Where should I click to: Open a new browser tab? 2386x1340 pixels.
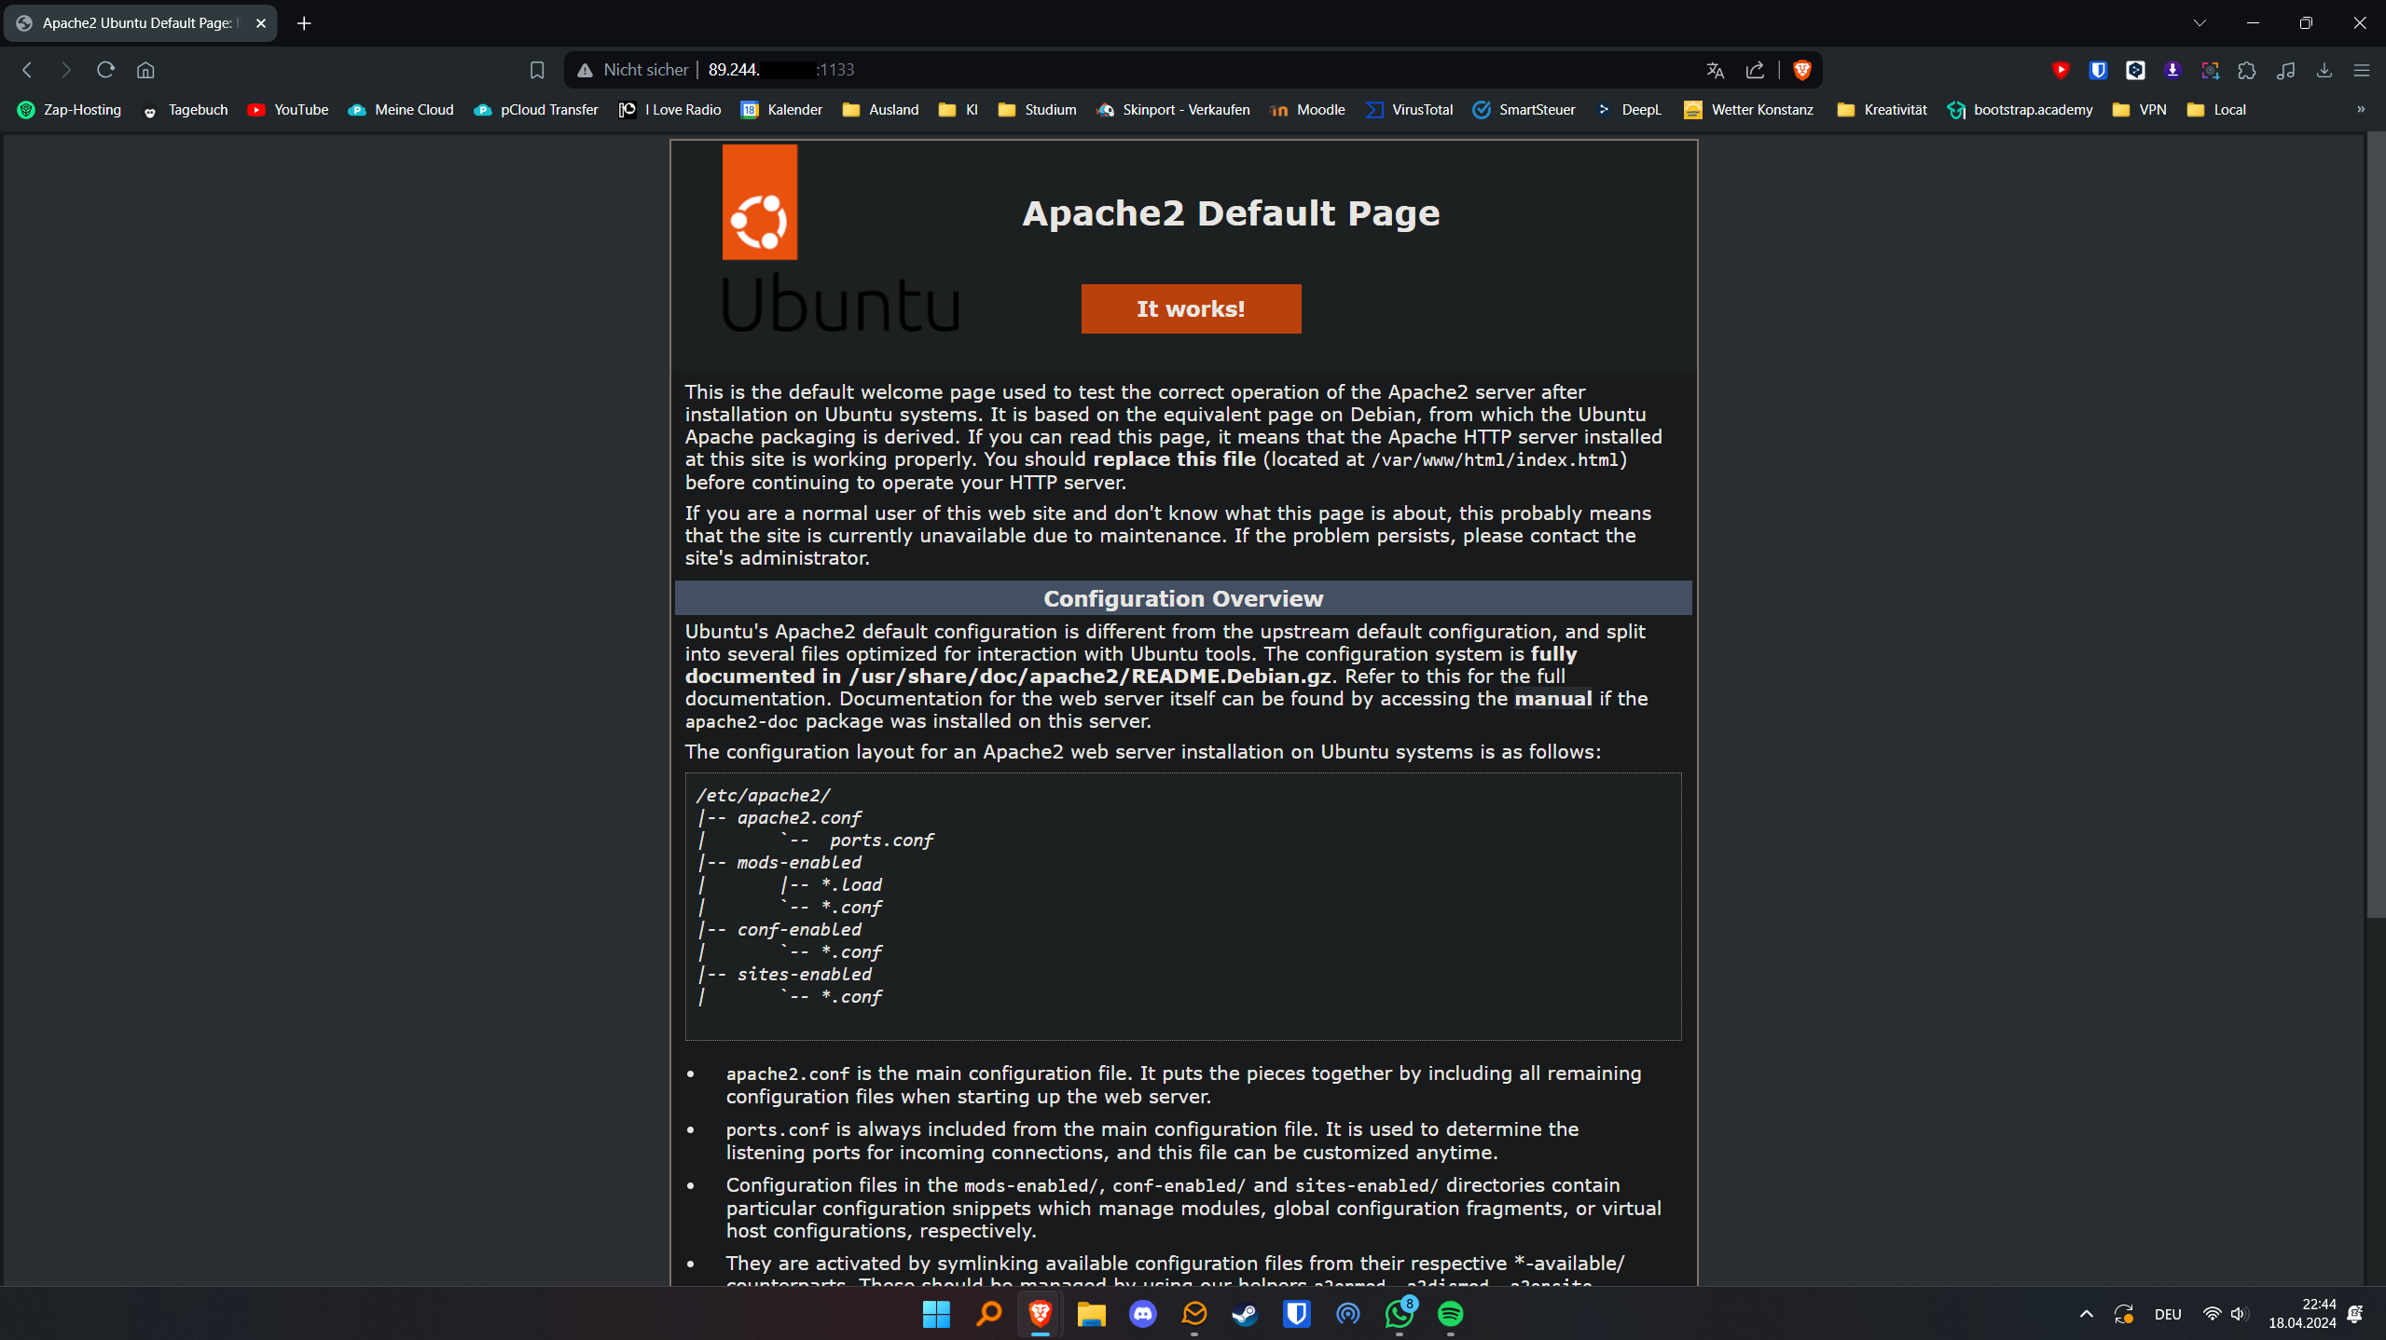tap(304, 23)
